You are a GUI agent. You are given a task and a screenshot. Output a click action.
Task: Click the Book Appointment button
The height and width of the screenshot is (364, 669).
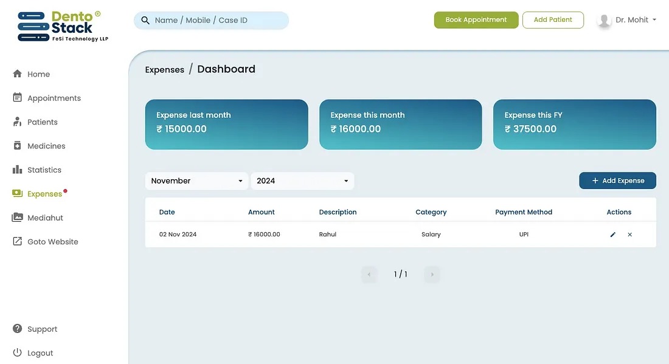click(x=476, y=20)
